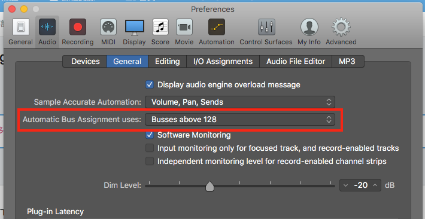The width and height of the screenshot is (425, 219).
Task: Uncheck Display audio engine overload message
Action: pyautogui.click(x=150, y=84)
